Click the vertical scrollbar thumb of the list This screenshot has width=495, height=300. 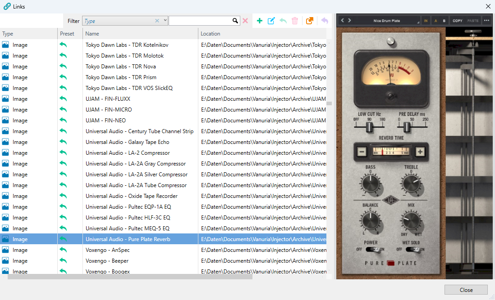[329, 103]
